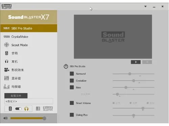Open the Facebook icon link

click(38, 109)
